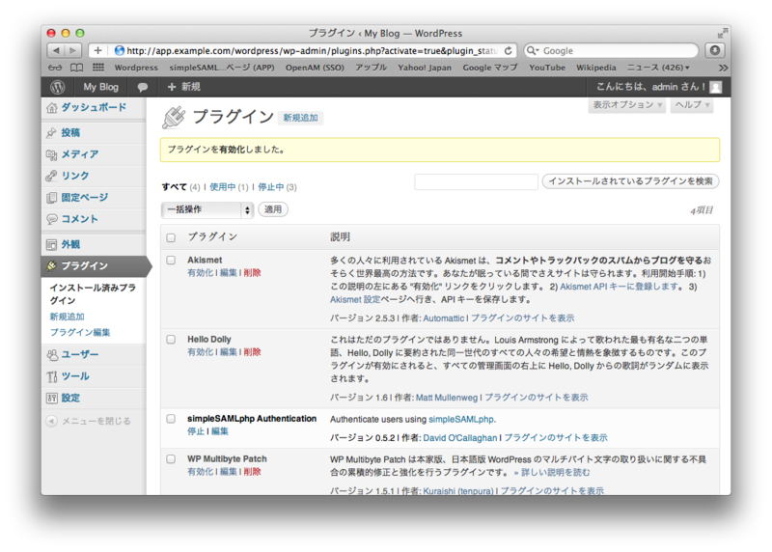Viewport: 772px width, 552px height.
Task: Click the admin user avatar
Action: pos(716,87)
